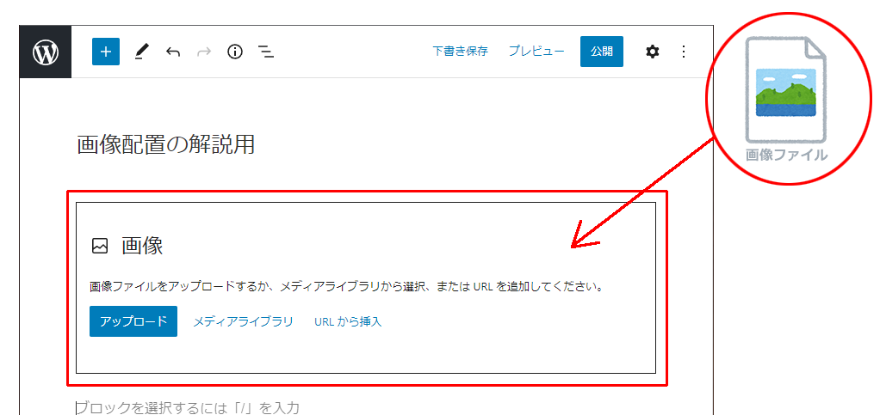
Task: Click the blue add block plus button
Action: click(x=106, y=52)
